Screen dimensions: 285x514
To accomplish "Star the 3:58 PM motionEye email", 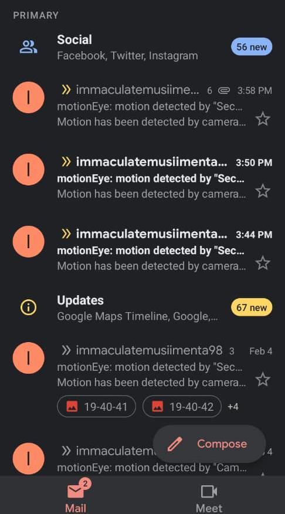I will (263, 119).
